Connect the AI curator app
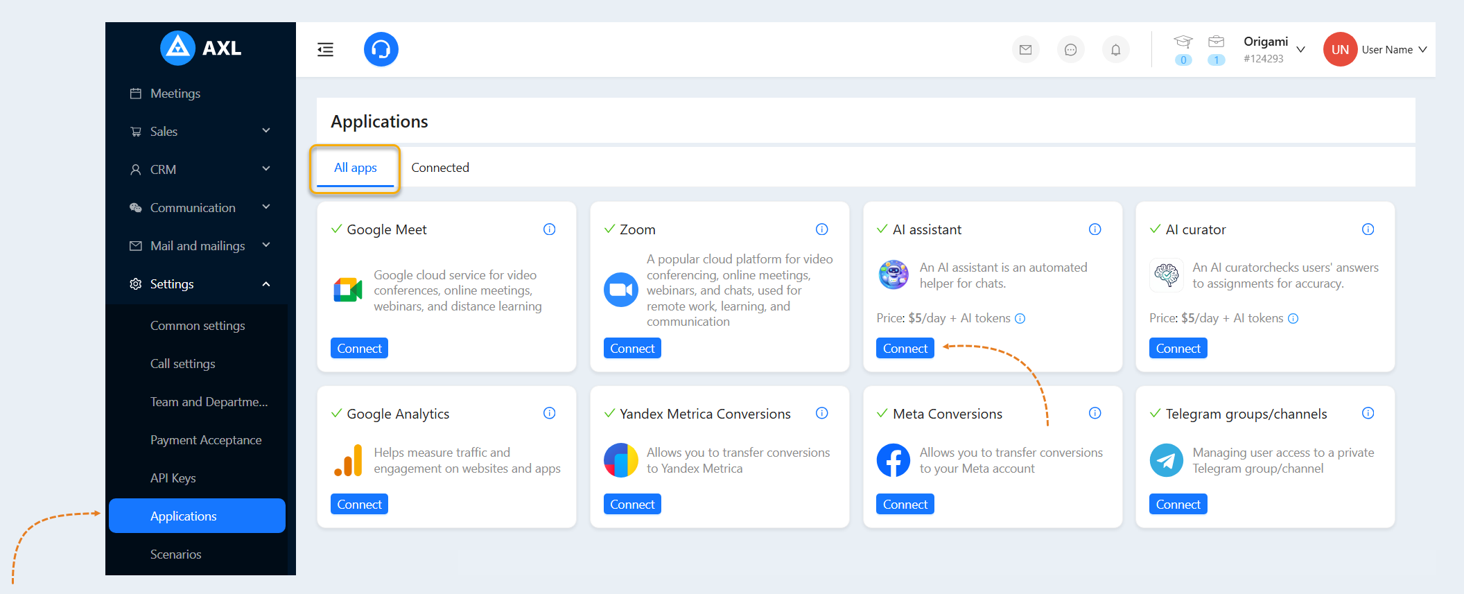Viewport: 1464px width, 594px height. click(x=1178, y=349)
